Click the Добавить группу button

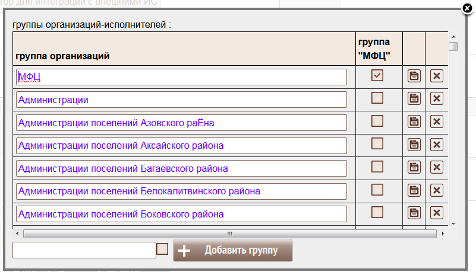[x=233, y=250]
